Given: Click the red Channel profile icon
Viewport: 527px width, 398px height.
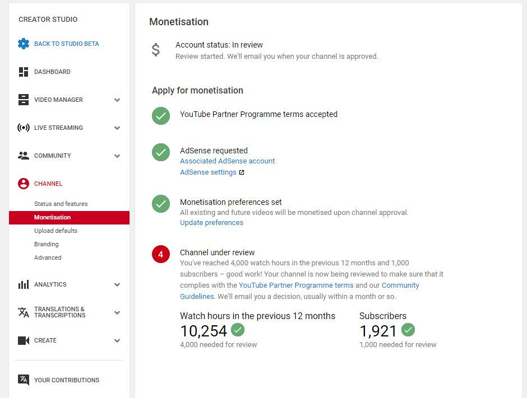Looking at the screenshot, I should click(x=24, y=184).
